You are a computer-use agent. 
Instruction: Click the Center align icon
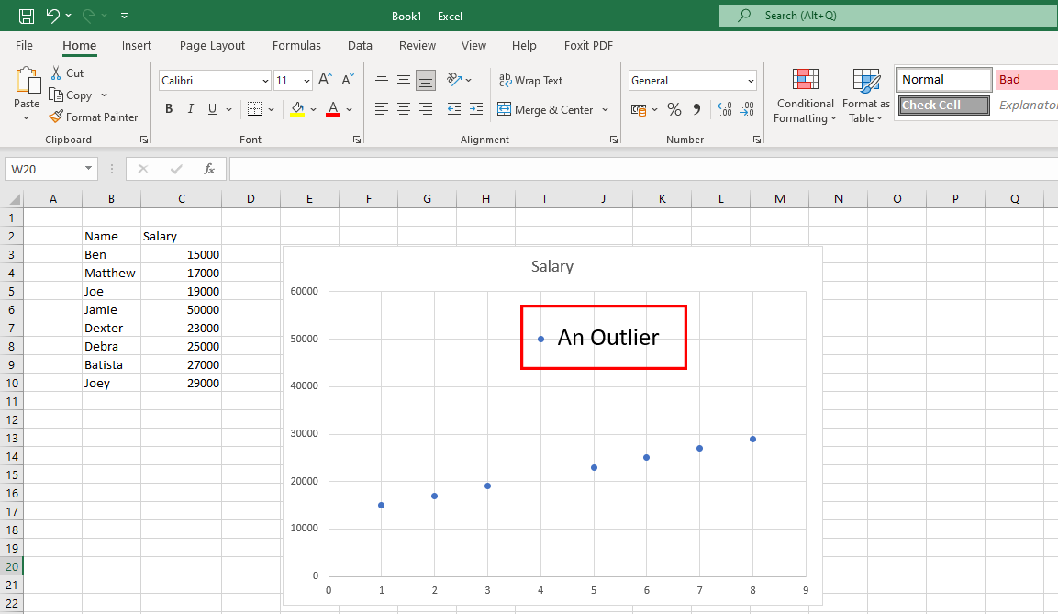[404, 109]
